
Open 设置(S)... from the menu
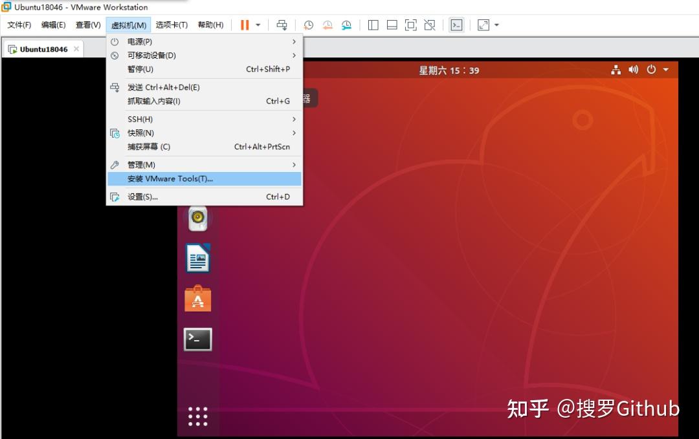(205, 197)
